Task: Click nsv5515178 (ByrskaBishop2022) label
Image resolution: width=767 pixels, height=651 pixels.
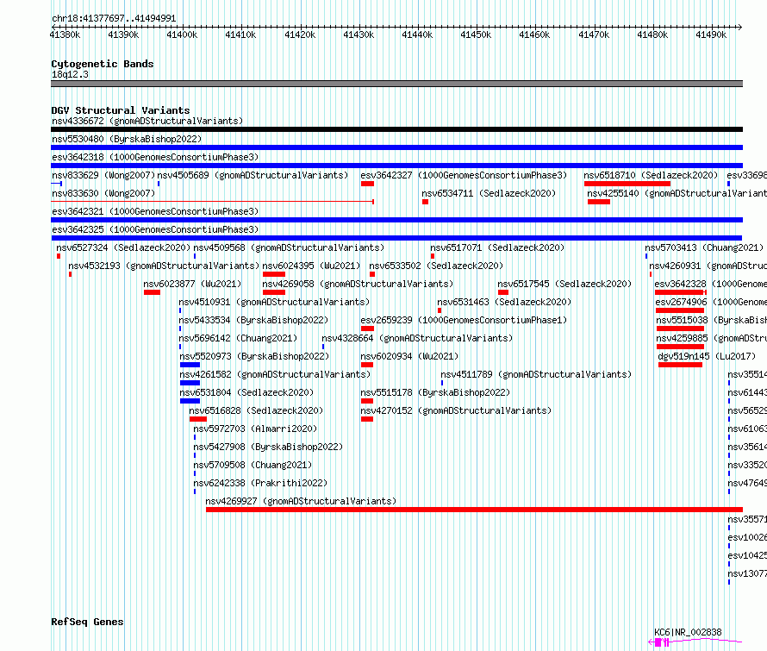Action: pyautogui.click(x=435, y=392)
